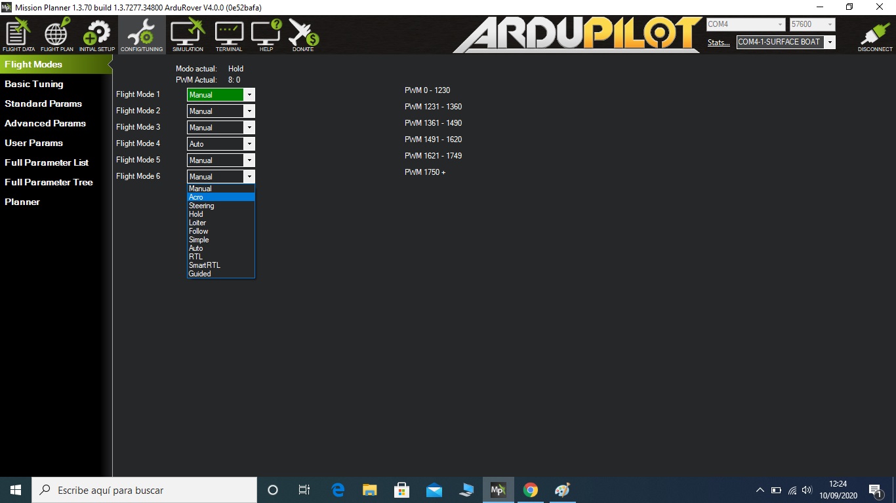
Task: Switch to Full Parameter List
Action: [x=47, y=162]
